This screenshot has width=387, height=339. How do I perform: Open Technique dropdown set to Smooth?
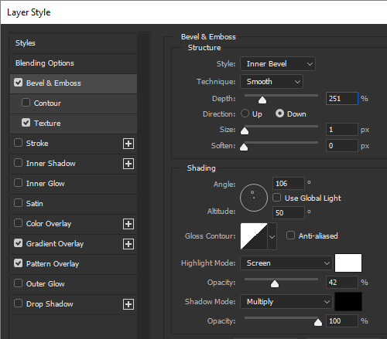pos(272,82)
